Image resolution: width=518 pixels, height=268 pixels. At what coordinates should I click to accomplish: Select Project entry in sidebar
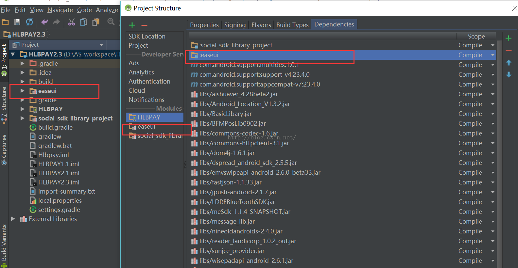(x=138, y=45)
